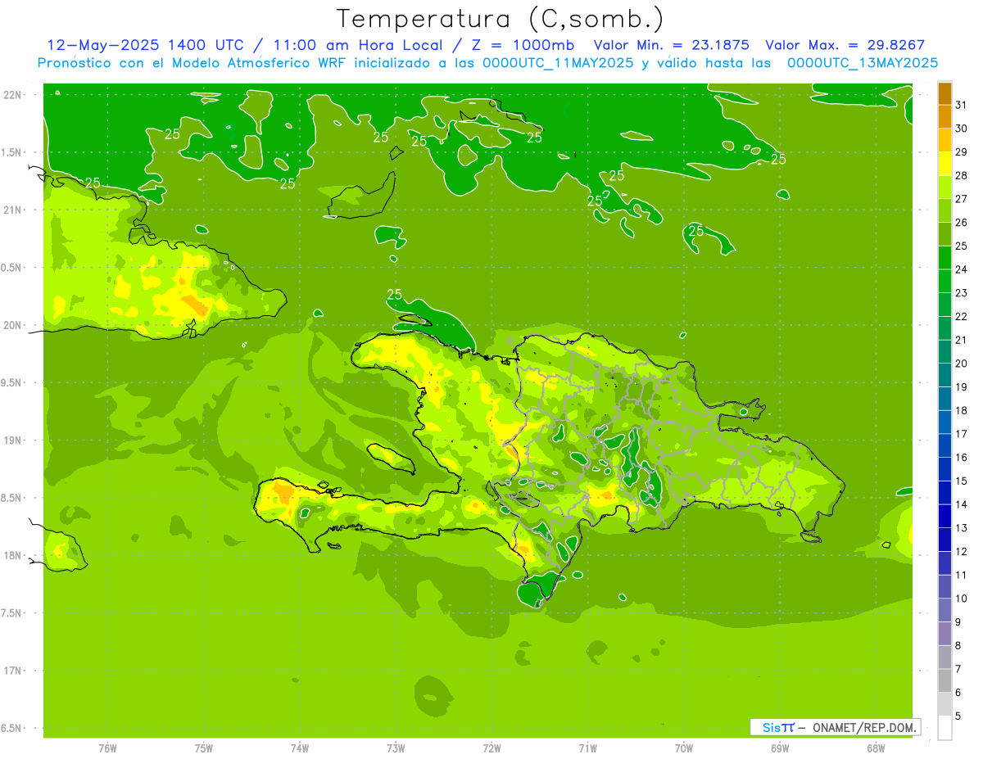
Task: Click colorbar label "28"
Action: point(962,175)
